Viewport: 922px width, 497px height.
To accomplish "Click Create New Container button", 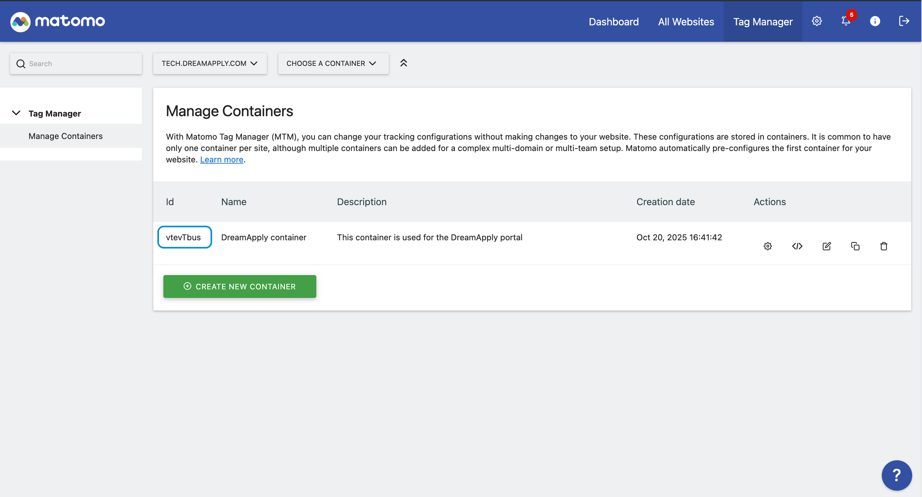I will tap(240, 286).
